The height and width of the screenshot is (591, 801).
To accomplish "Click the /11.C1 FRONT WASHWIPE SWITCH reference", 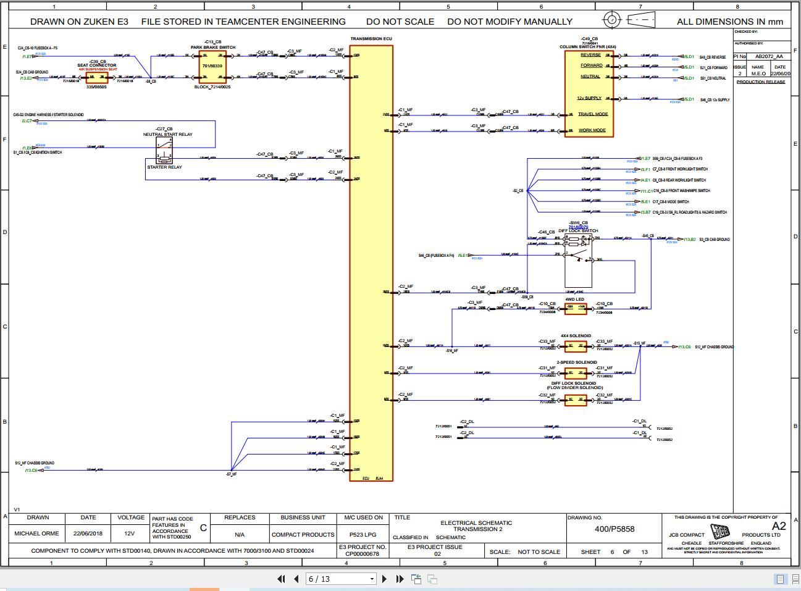I will click(647, 190).
